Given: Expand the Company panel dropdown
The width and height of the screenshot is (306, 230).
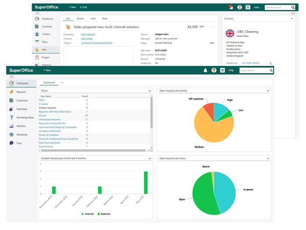Looking at the screenshot, I should [x=292, y=19].
